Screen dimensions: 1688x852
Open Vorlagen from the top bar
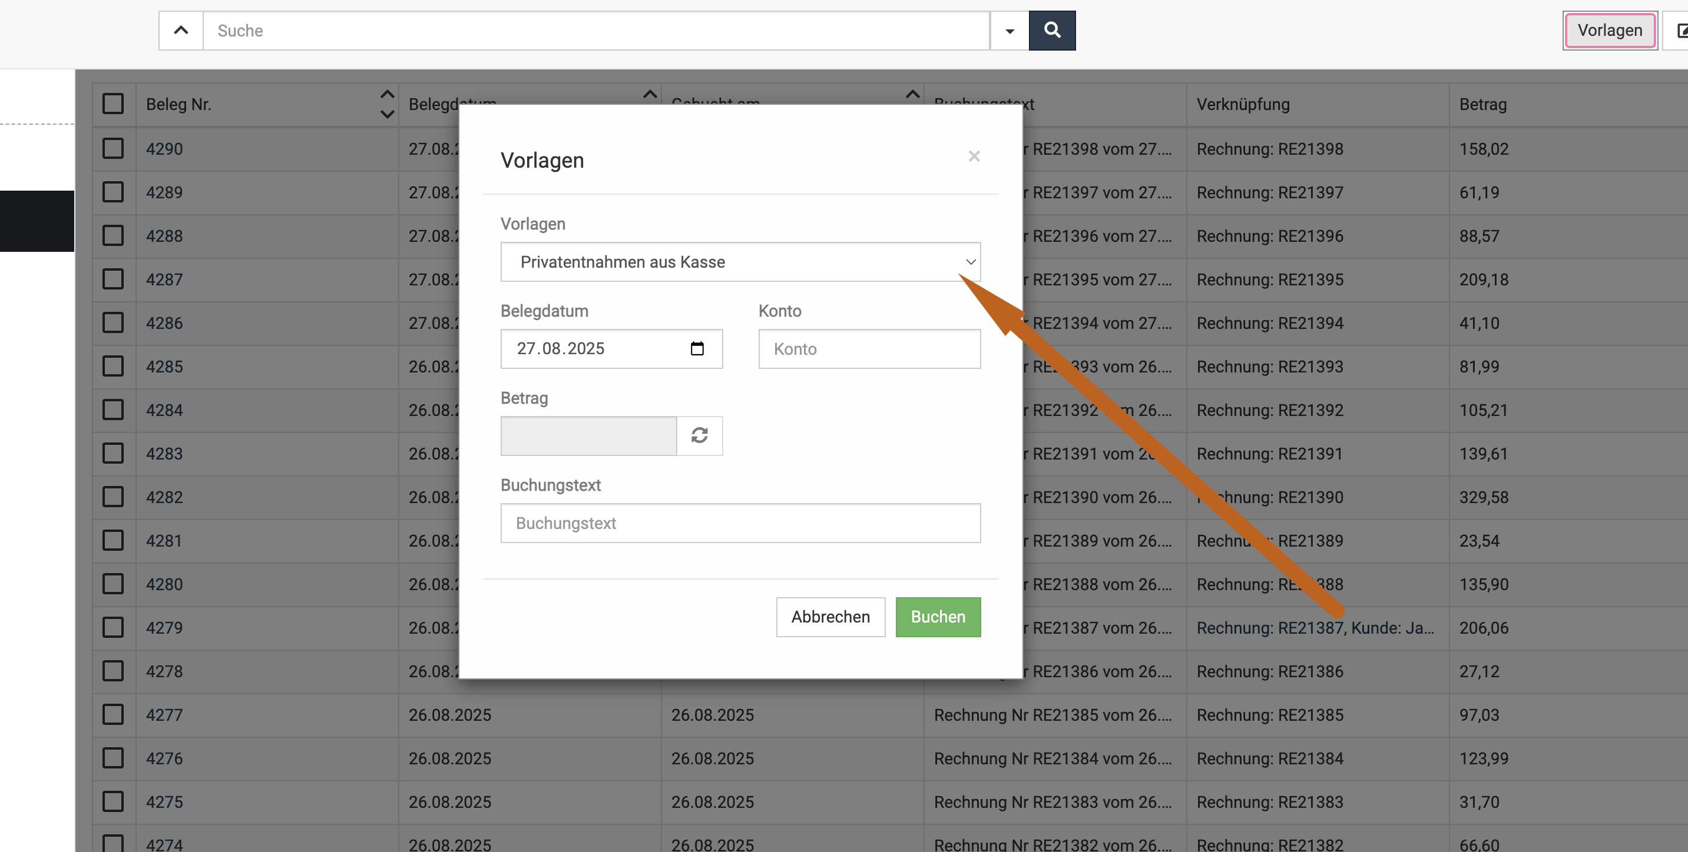tap(1609, 30)
